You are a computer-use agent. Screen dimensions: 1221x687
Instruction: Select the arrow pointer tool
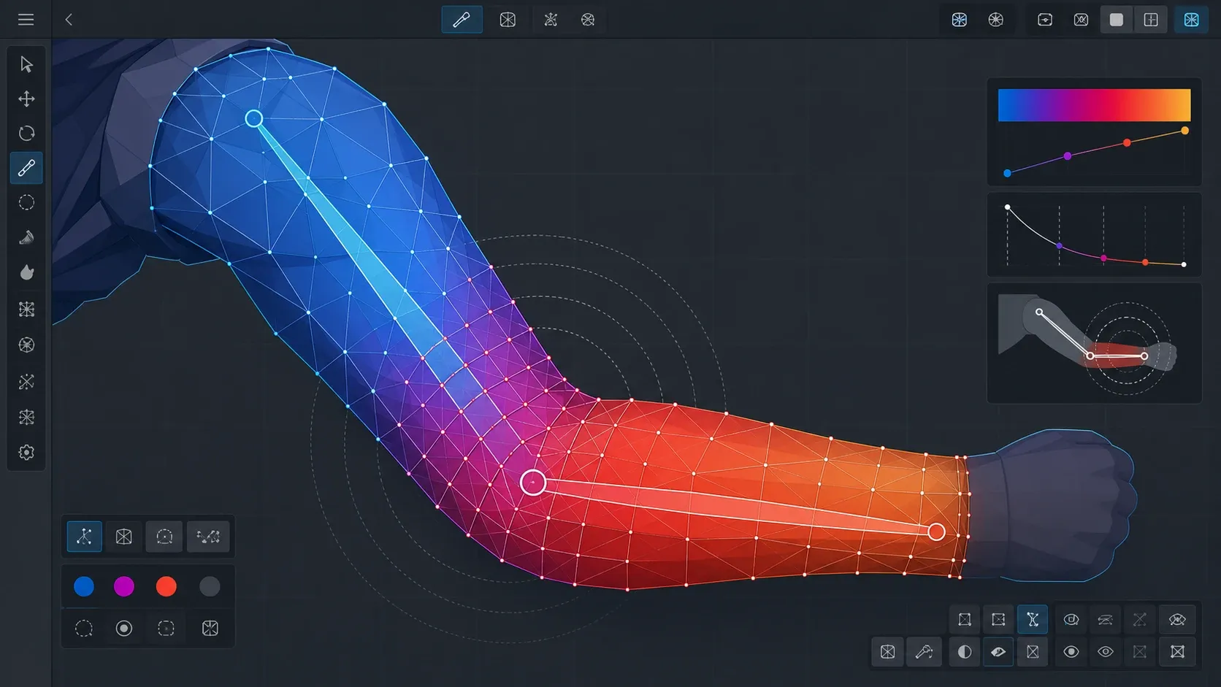[26, 64]
